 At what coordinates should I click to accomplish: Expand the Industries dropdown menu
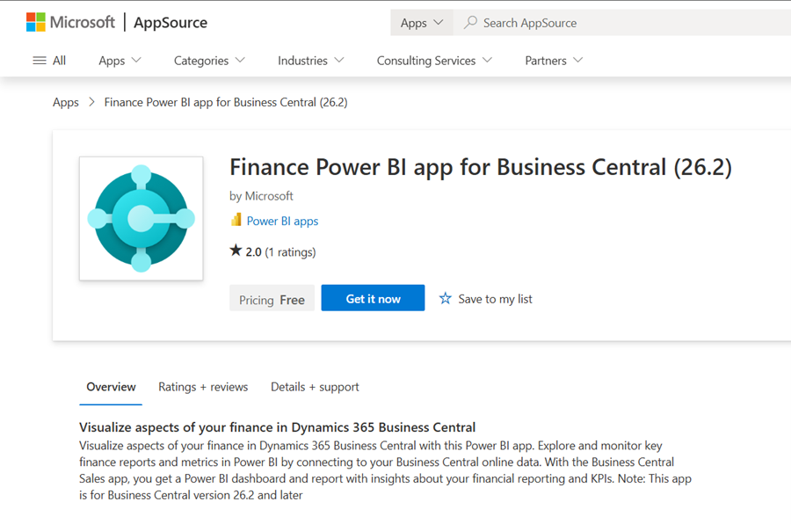point(310,61)
